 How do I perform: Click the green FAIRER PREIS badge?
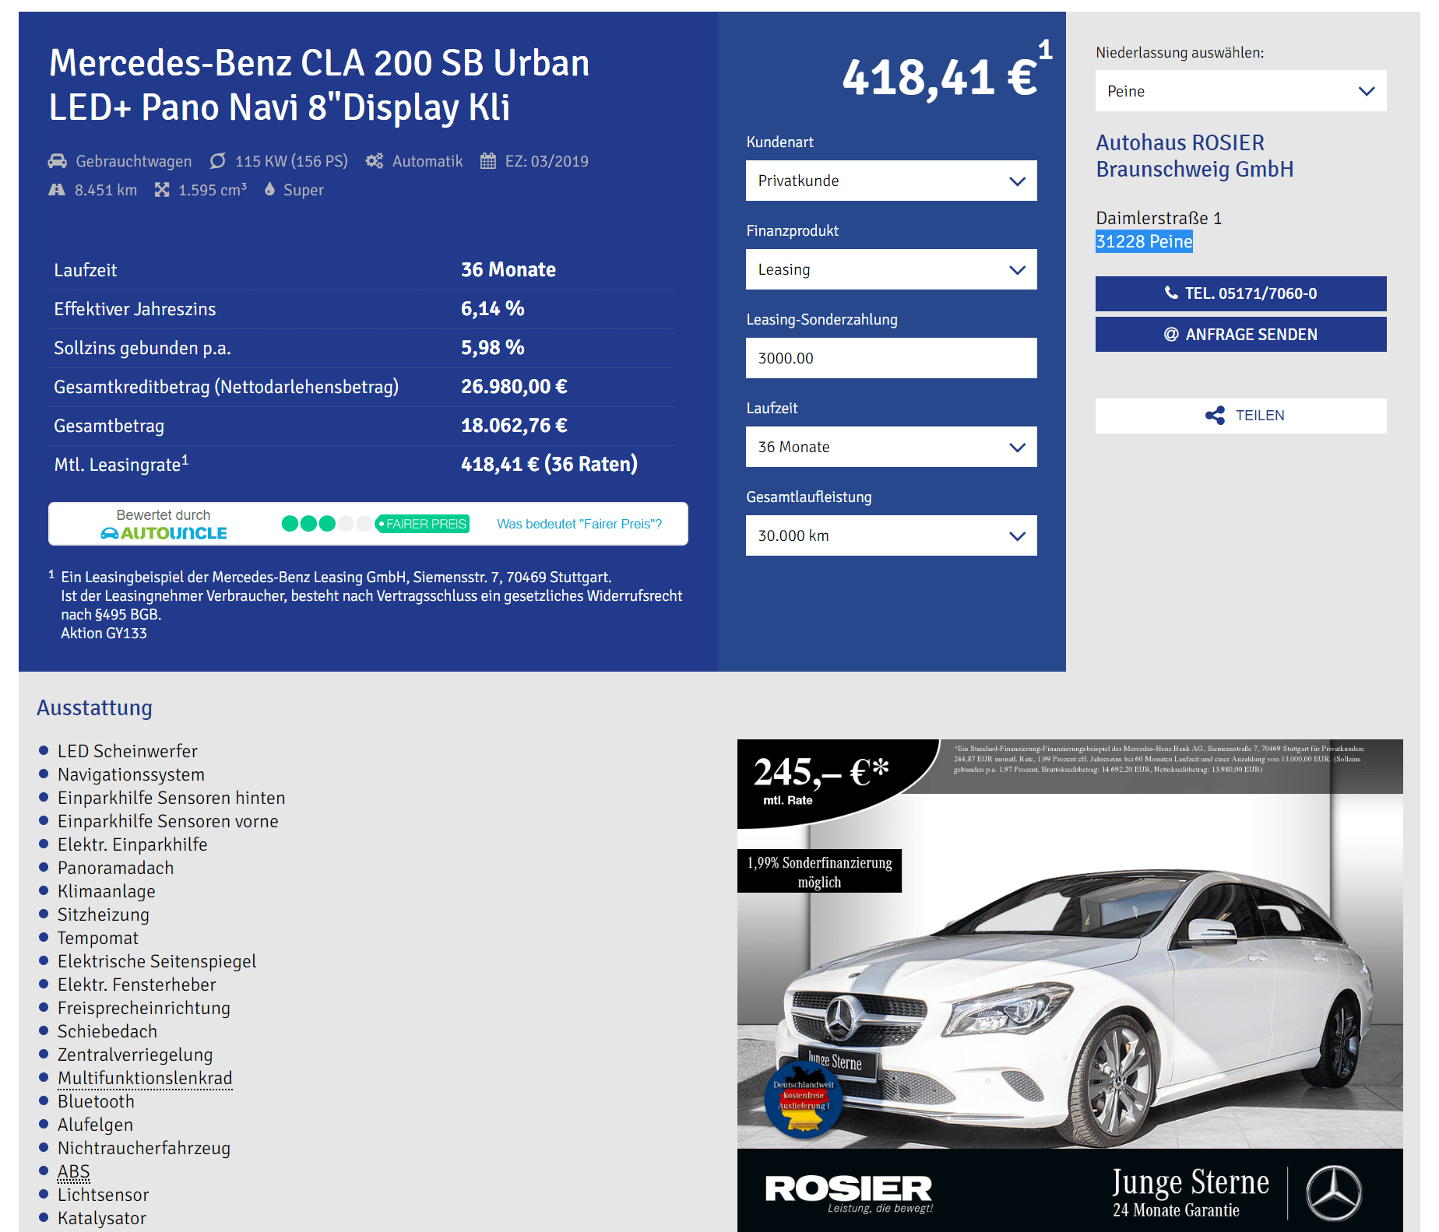[422, 524]
